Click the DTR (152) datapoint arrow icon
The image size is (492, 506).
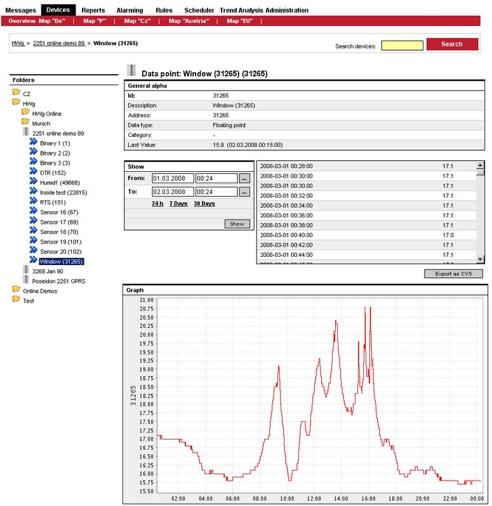pyautogui.click(x=33, y=171)
